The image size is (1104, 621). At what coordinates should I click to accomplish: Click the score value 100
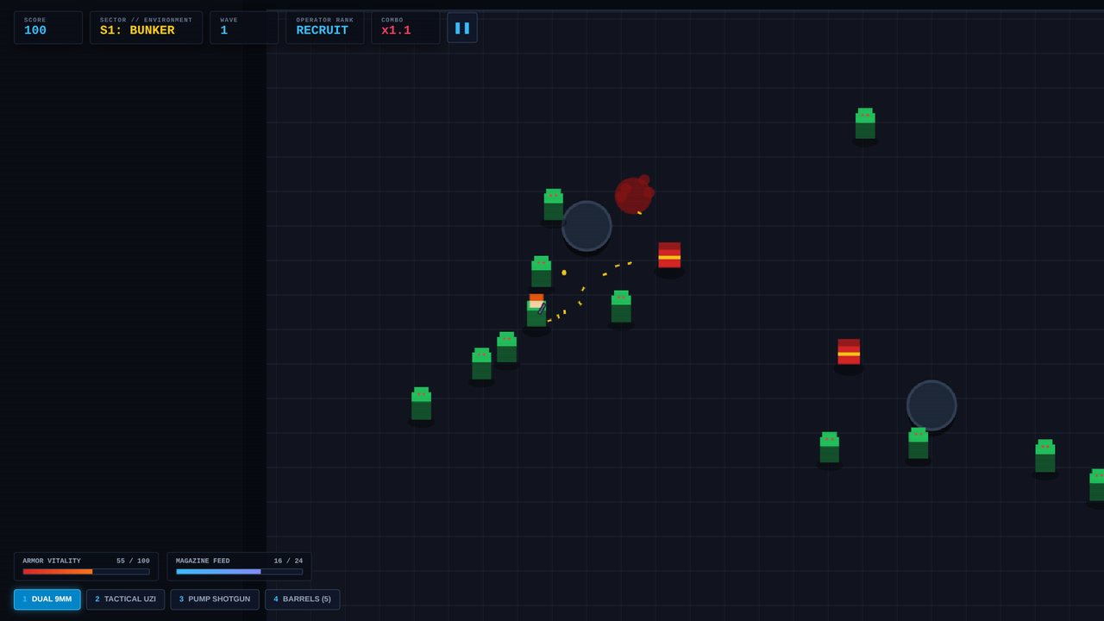[35, 31]
